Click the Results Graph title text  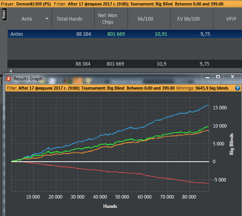coord(28,79)
